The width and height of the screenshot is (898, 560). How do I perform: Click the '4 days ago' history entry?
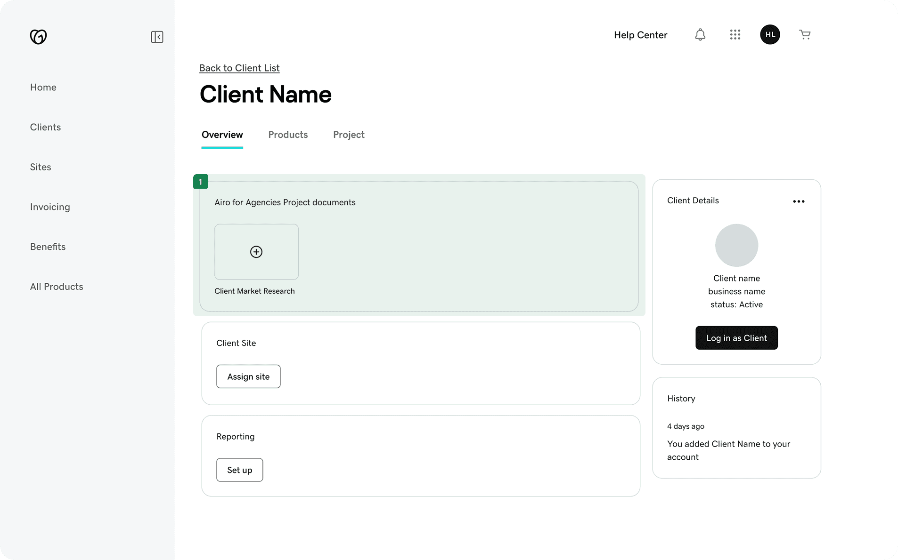tap(686, 426)
